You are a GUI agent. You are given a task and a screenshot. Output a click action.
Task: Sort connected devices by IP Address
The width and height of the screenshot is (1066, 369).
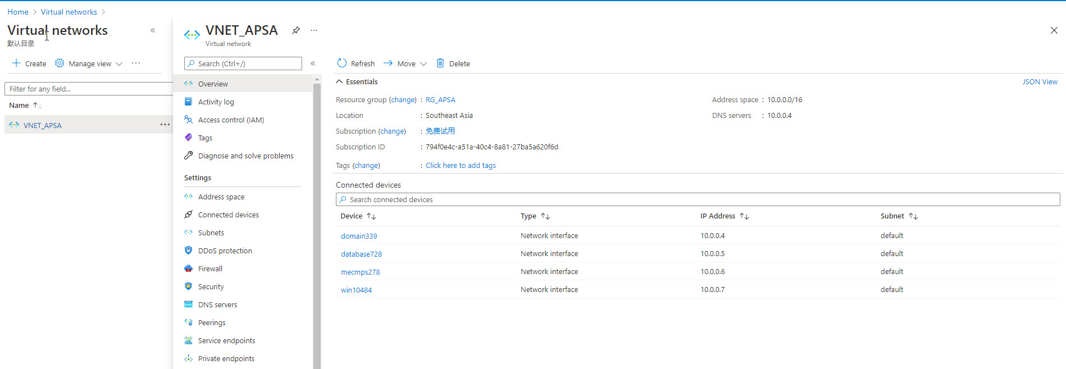pos(744,216)
